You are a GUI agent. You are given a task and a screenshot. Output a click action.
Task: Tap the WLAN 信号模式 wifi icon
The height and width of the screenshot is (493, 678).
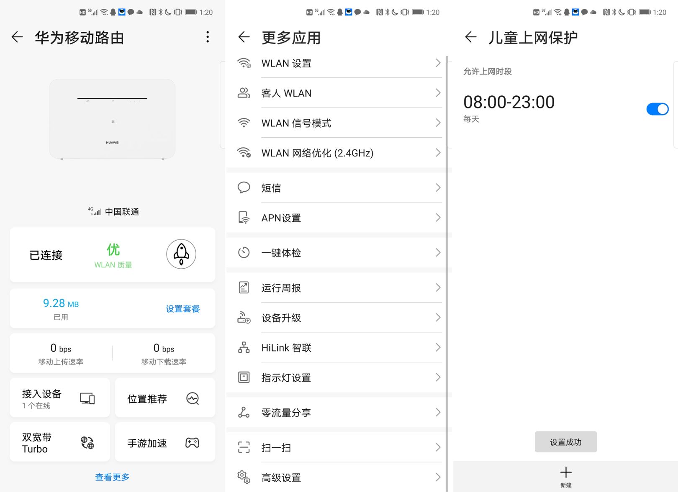[x=244, y=123]
